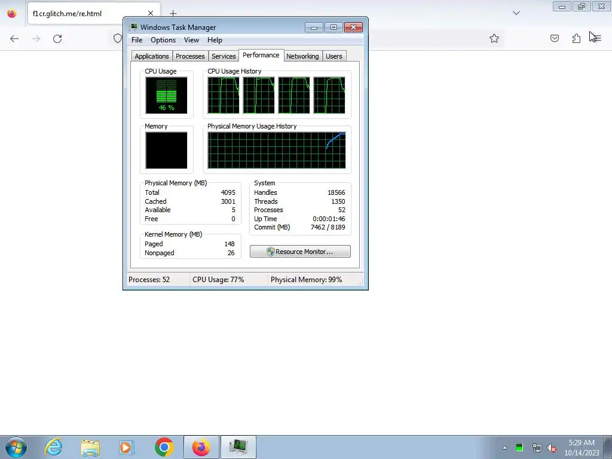Click the Total memory value 4095

click(228, 192)
